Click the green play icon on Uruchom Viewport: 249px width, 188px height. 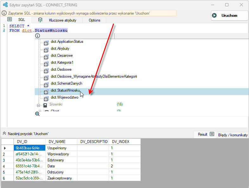[214, 16]
